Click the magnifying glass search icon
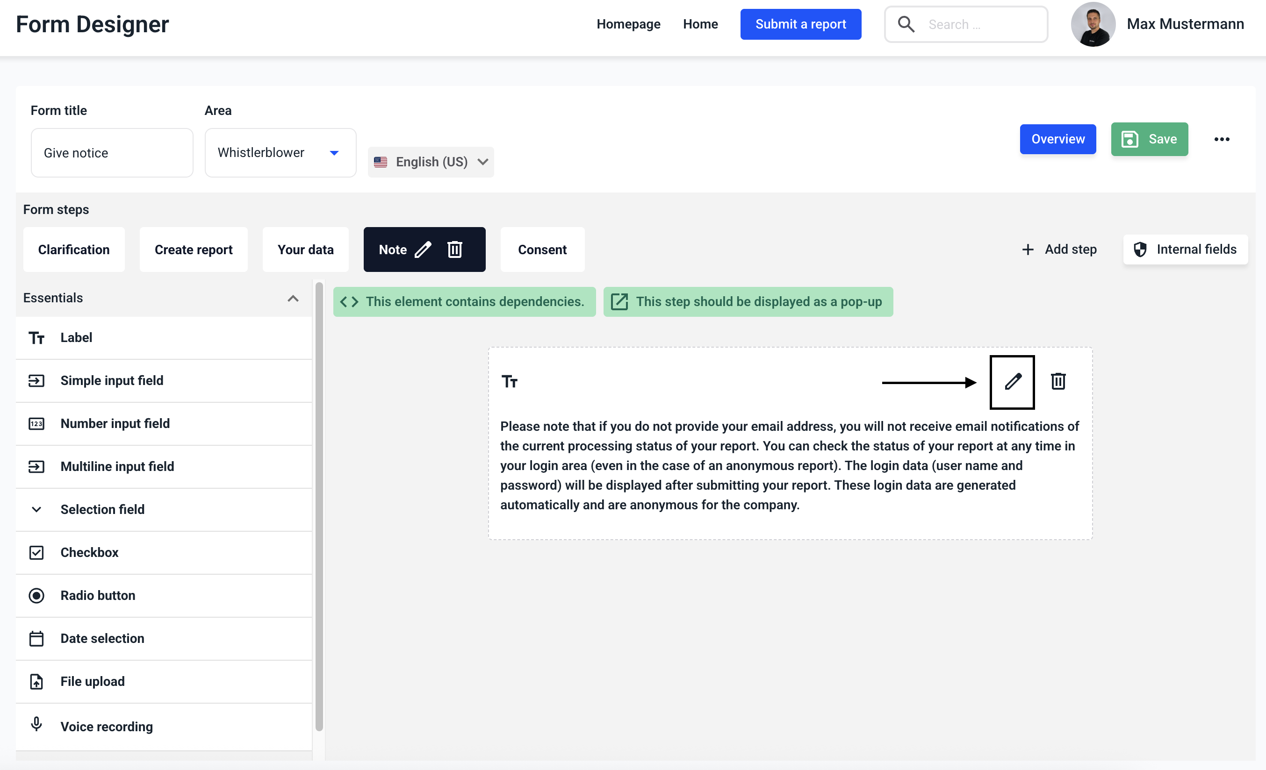 pos(906,24)
